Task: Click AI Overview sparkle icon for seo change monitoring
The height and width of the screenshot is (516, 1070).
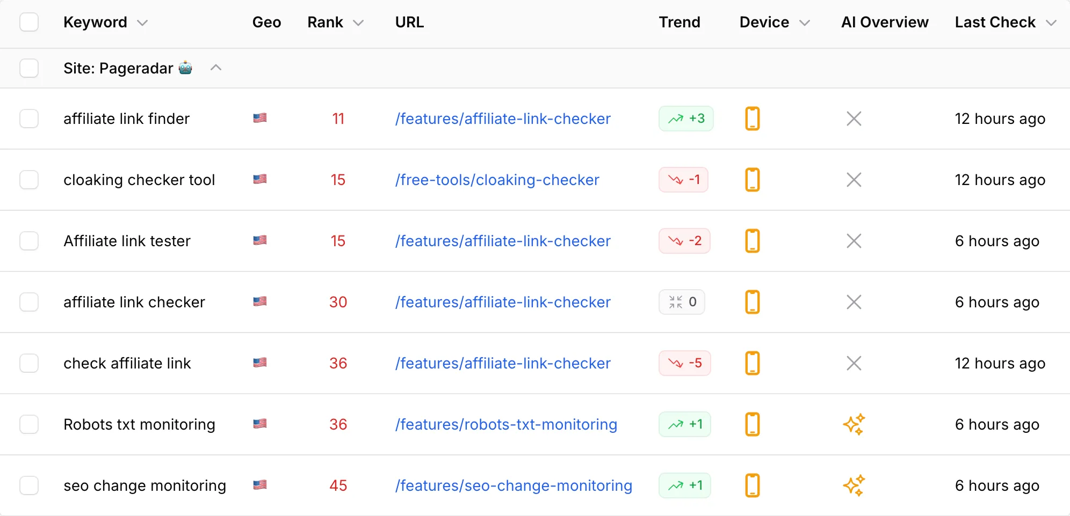Action: [854, 485]
